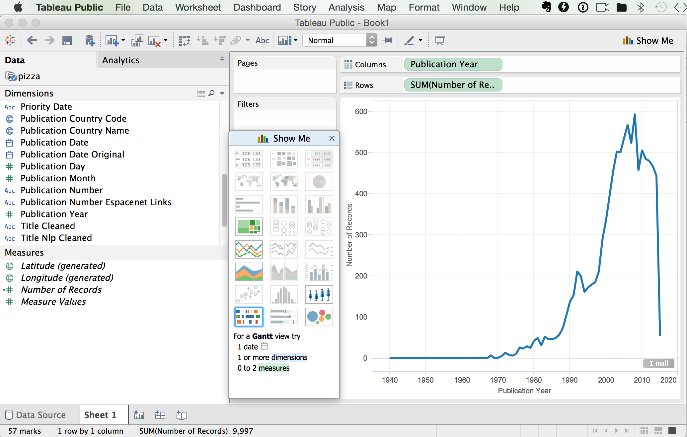Image resolution: width=687 pixels, height=437 pixels.
Task: Open the Analytics tab expander arrows
Action: point(222,59)
